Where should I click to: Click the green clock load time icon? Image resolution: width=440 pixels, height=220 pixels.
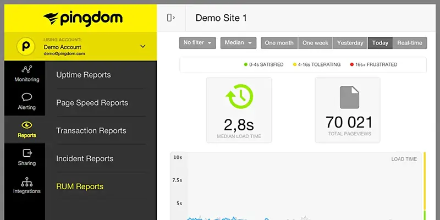[x=239, y=96]
